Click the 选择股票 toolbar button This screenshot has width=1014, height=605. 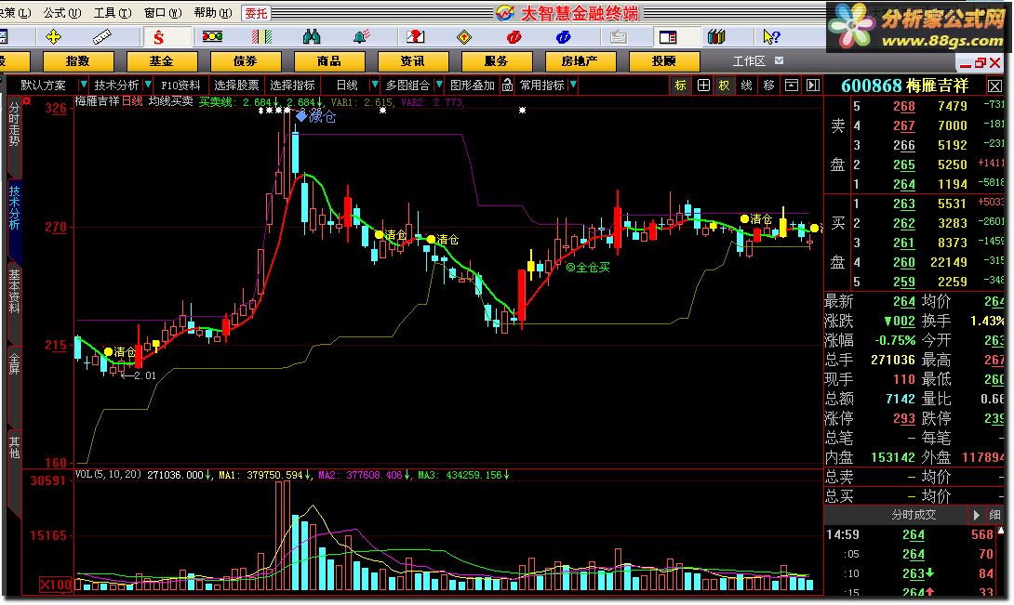236,85
